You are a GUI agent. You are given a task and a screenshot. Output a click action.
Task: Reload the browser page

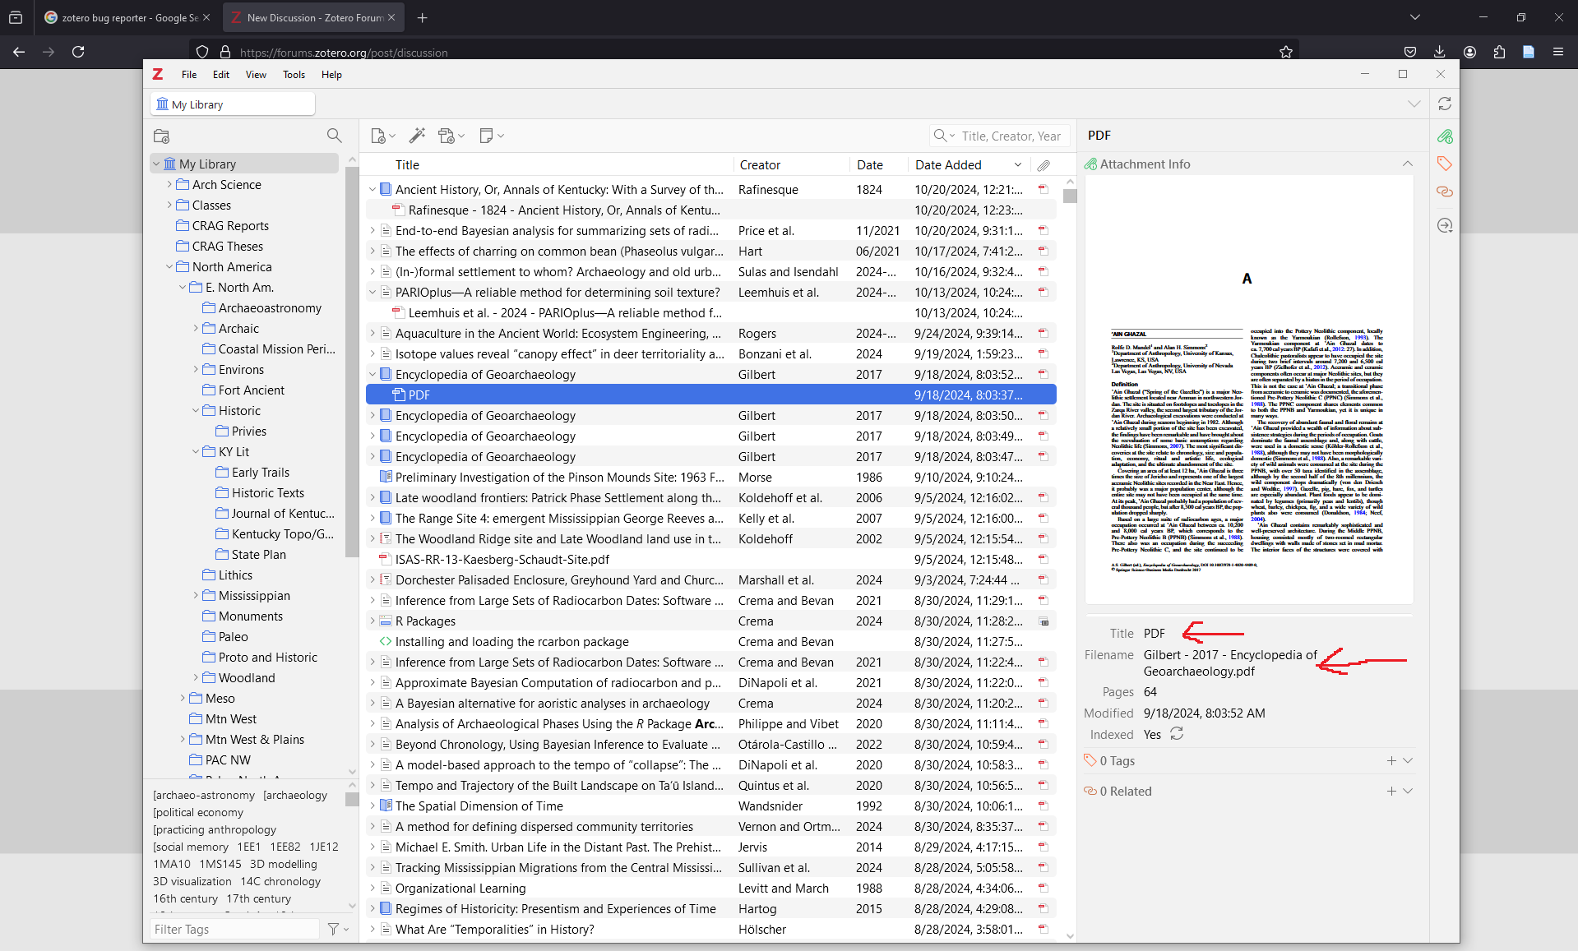78,52
